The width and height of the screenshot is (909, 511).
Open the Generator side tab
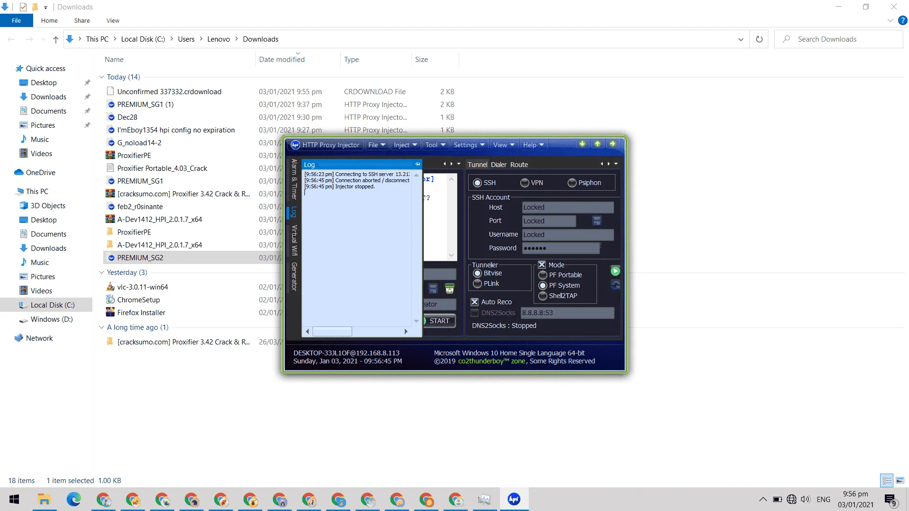294,276
